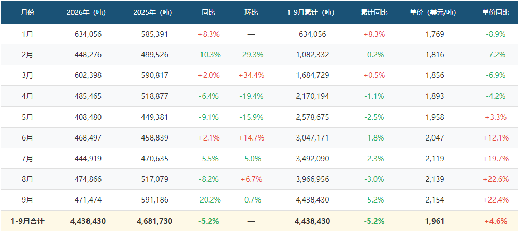Select the 1月 row label
This screenshot has height=233, width=520.
pos(27,34)
